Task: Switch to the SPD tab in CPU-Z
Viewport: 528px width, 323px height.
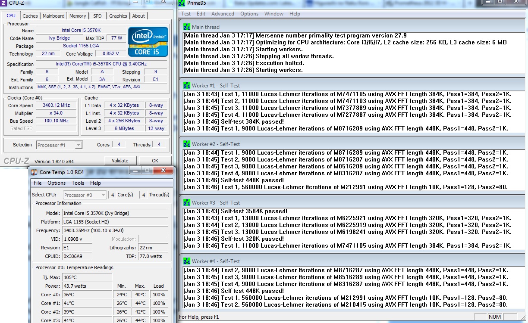Action: 97,16
